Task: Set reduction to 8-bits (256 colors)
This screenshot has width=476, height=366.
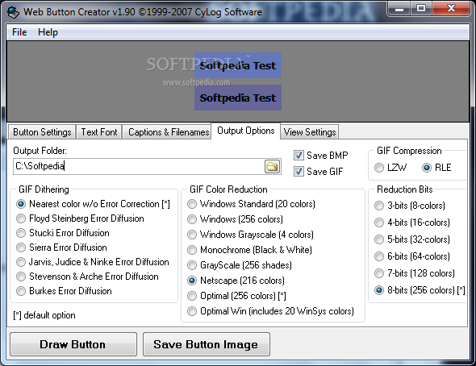Action: (x=420, y=290)
